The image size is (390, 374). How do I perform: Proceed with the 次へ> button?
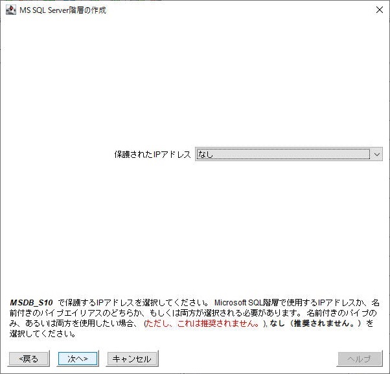point(78,358)
